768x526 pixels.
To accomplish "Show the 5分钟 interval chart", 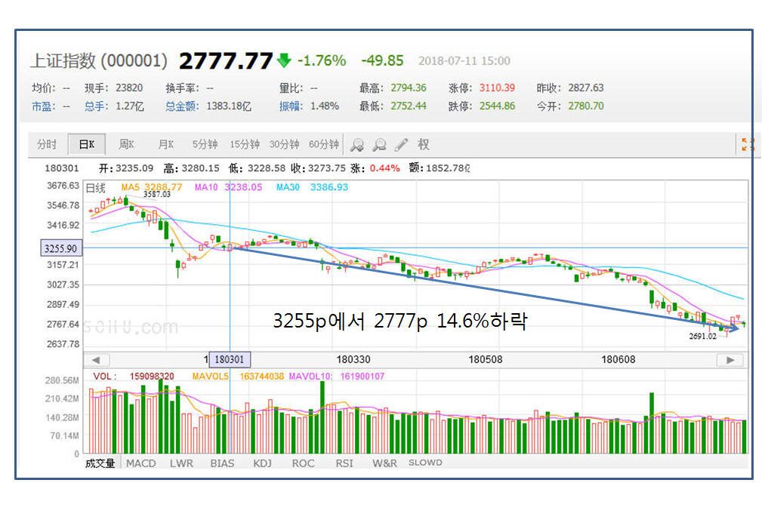I will click(205, 145).
